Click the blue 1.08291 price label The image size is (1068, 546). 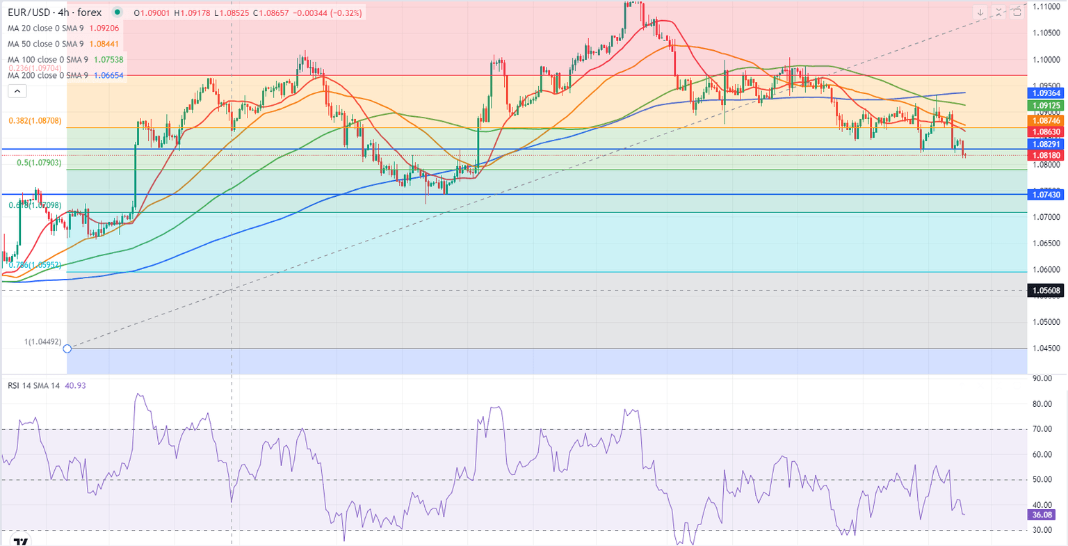point(1045,144)
